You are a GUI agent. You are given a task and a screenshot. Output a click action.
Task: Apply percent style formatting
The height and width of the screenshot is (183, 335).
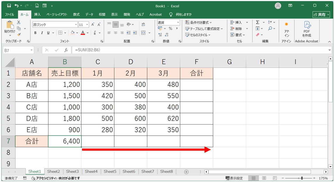coord(171,29)
